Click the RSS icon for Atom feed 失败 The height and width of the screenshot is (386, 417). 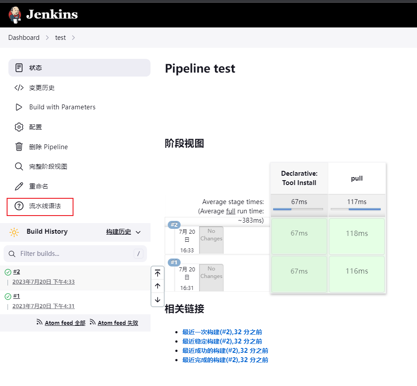pos(92,322)
